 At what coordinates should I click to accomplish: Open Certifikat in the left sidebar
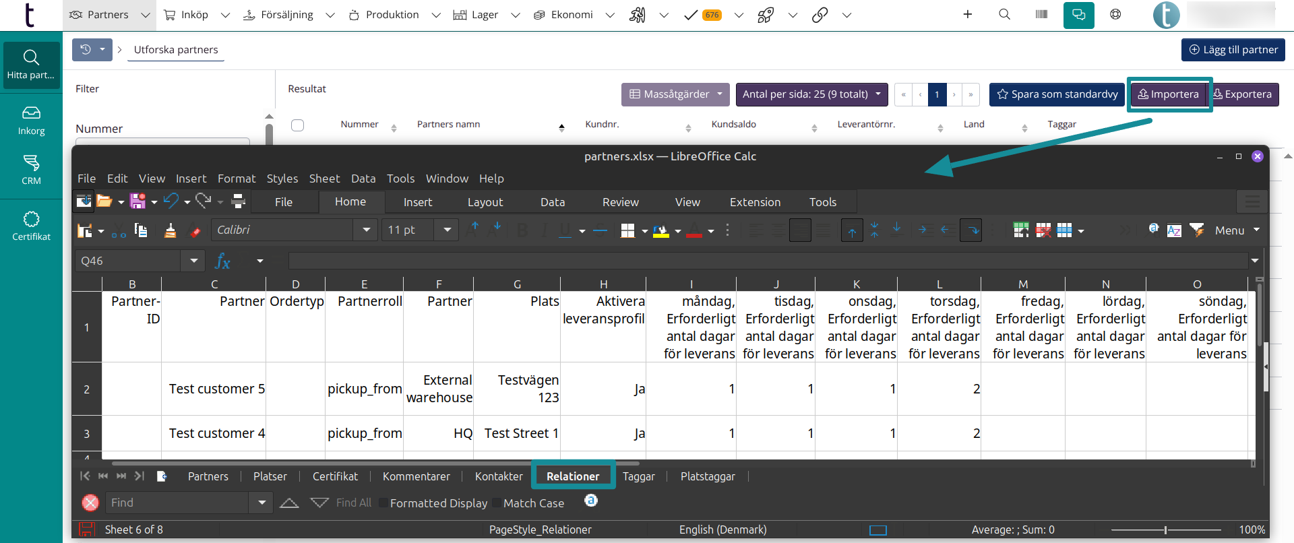tap(31, 226)
